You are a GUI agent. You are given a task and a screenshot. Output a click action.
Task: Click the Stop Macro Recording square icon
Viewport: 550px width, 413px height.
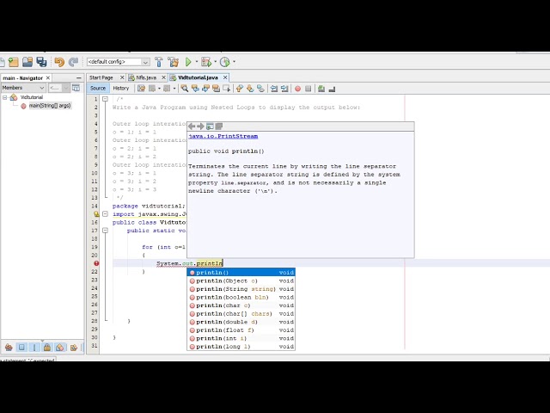[x=308, y=89]
